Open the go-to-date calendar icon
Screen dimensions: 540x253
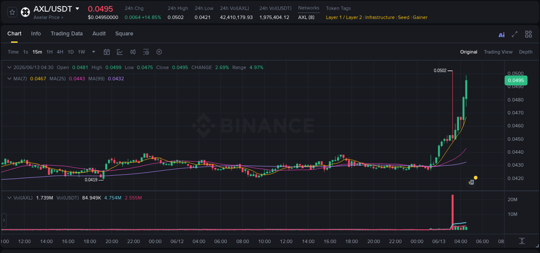[107, 52]
